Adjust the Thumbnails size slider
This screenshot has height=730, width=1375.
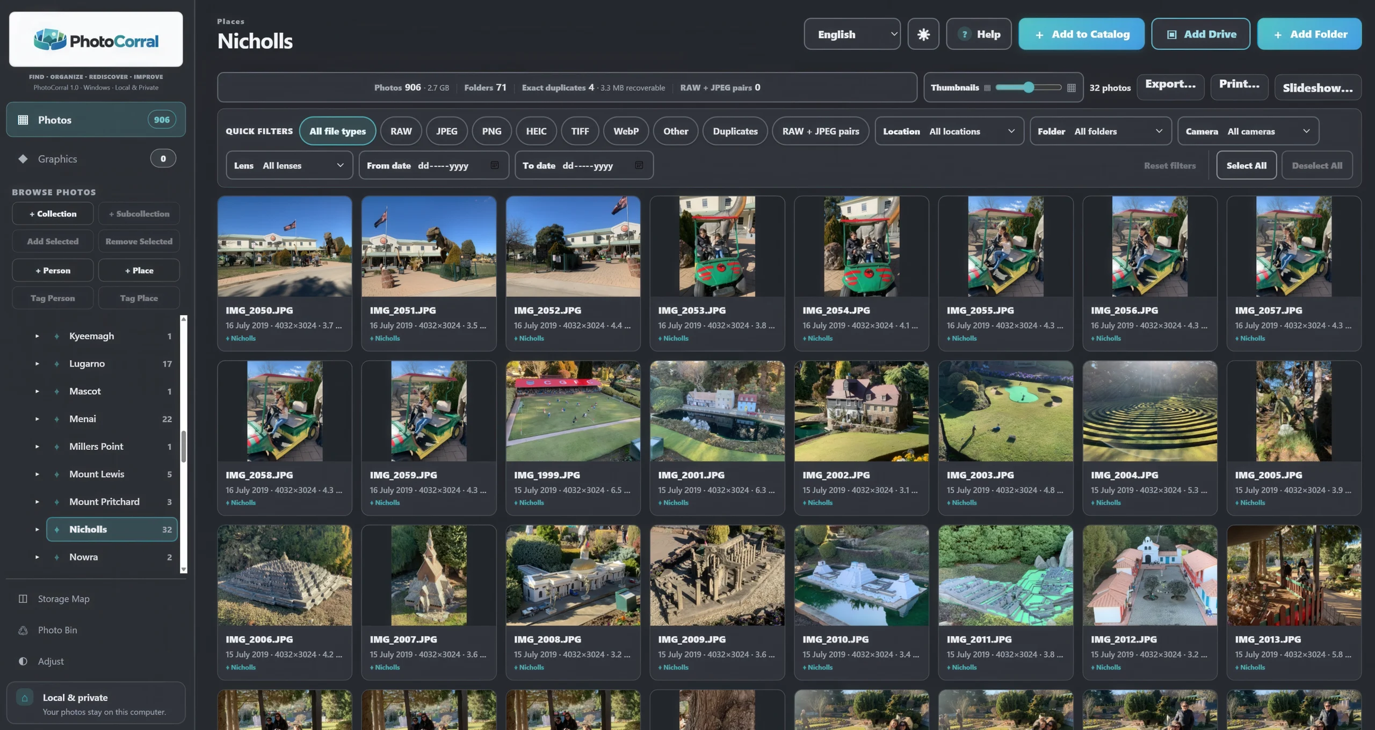click(x=1028, y=87)
